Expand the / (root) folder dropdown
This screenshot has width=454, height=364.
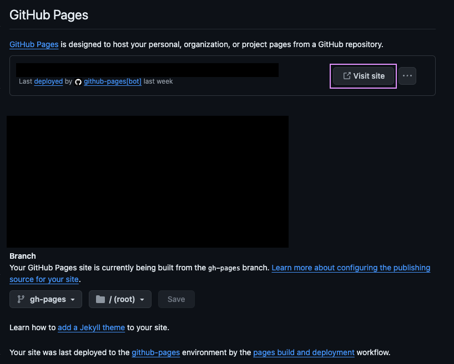point(120,299)
